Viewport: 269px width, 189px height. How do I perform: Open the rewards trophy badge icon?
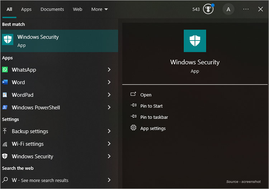(208, 9)
